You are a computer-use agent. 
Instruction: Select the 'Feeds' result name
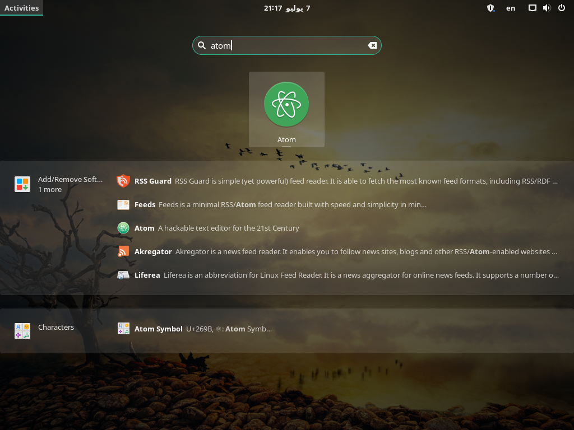[x=145, y=205]
